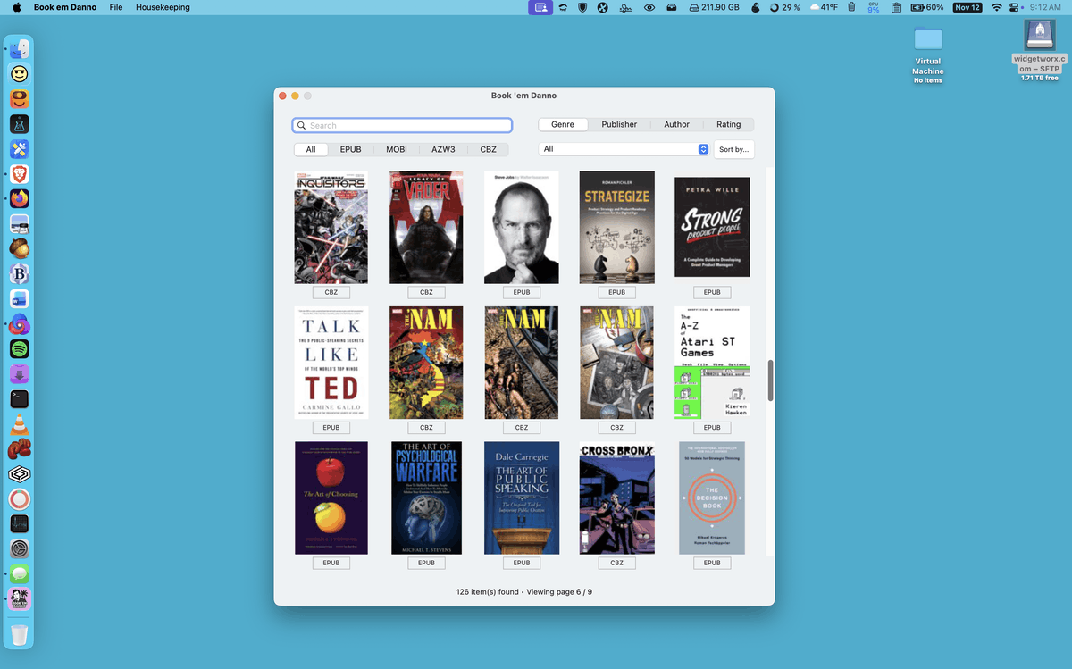This screenshot has height=669, width=1072.
Task: Select the MOBI format filter
Action: [396, 150]
